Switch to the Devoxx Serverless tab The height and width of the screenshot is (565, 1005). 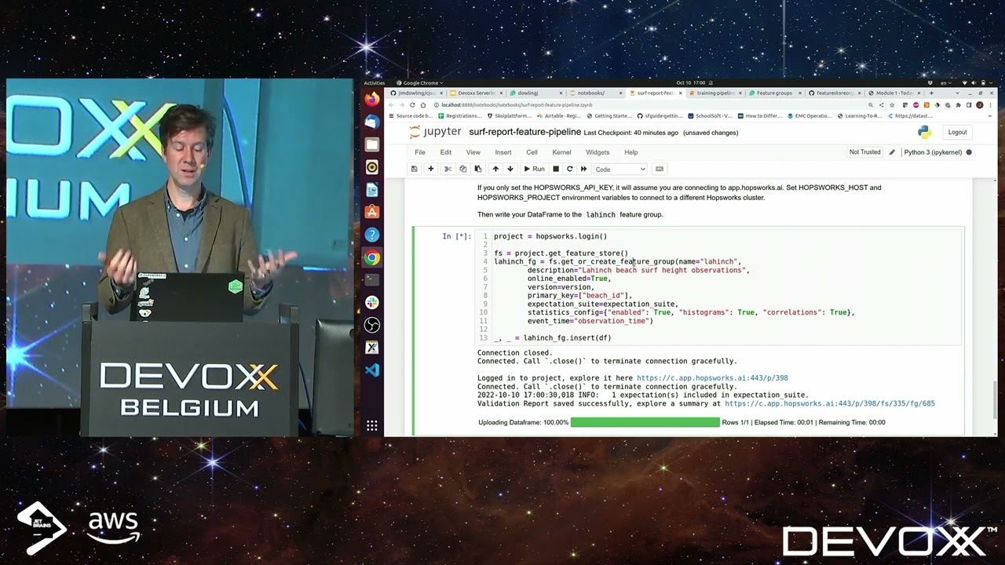tap(476, 93)
